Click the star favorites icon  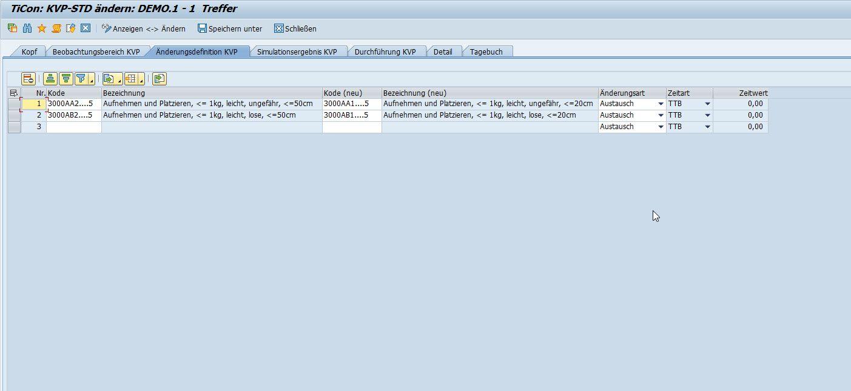coord(42,28)
